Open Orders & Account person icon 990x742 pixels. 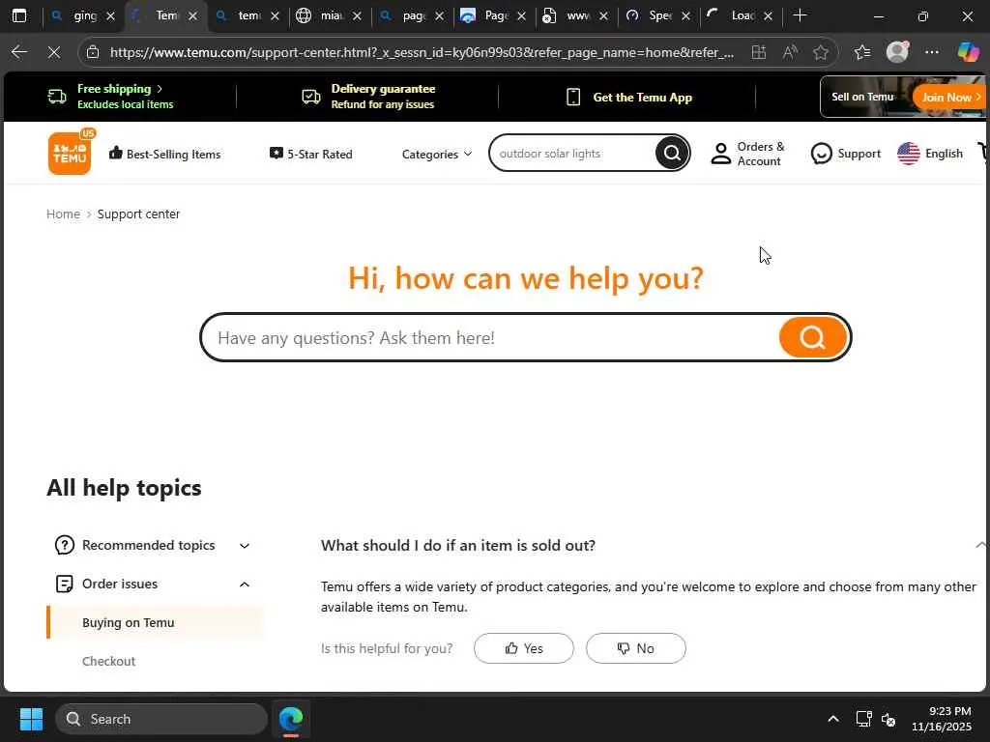click(721, 154)
